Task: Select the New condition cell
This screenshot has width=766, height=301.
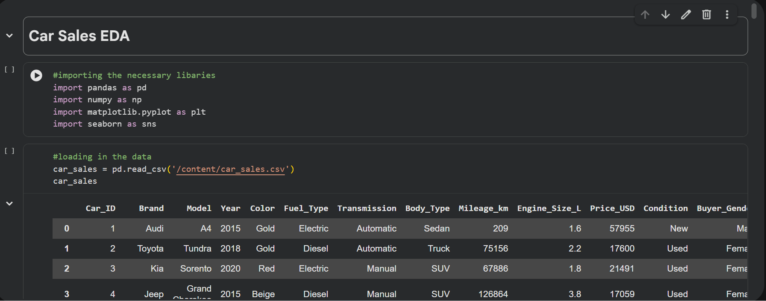Action: [x=679, y=229]
